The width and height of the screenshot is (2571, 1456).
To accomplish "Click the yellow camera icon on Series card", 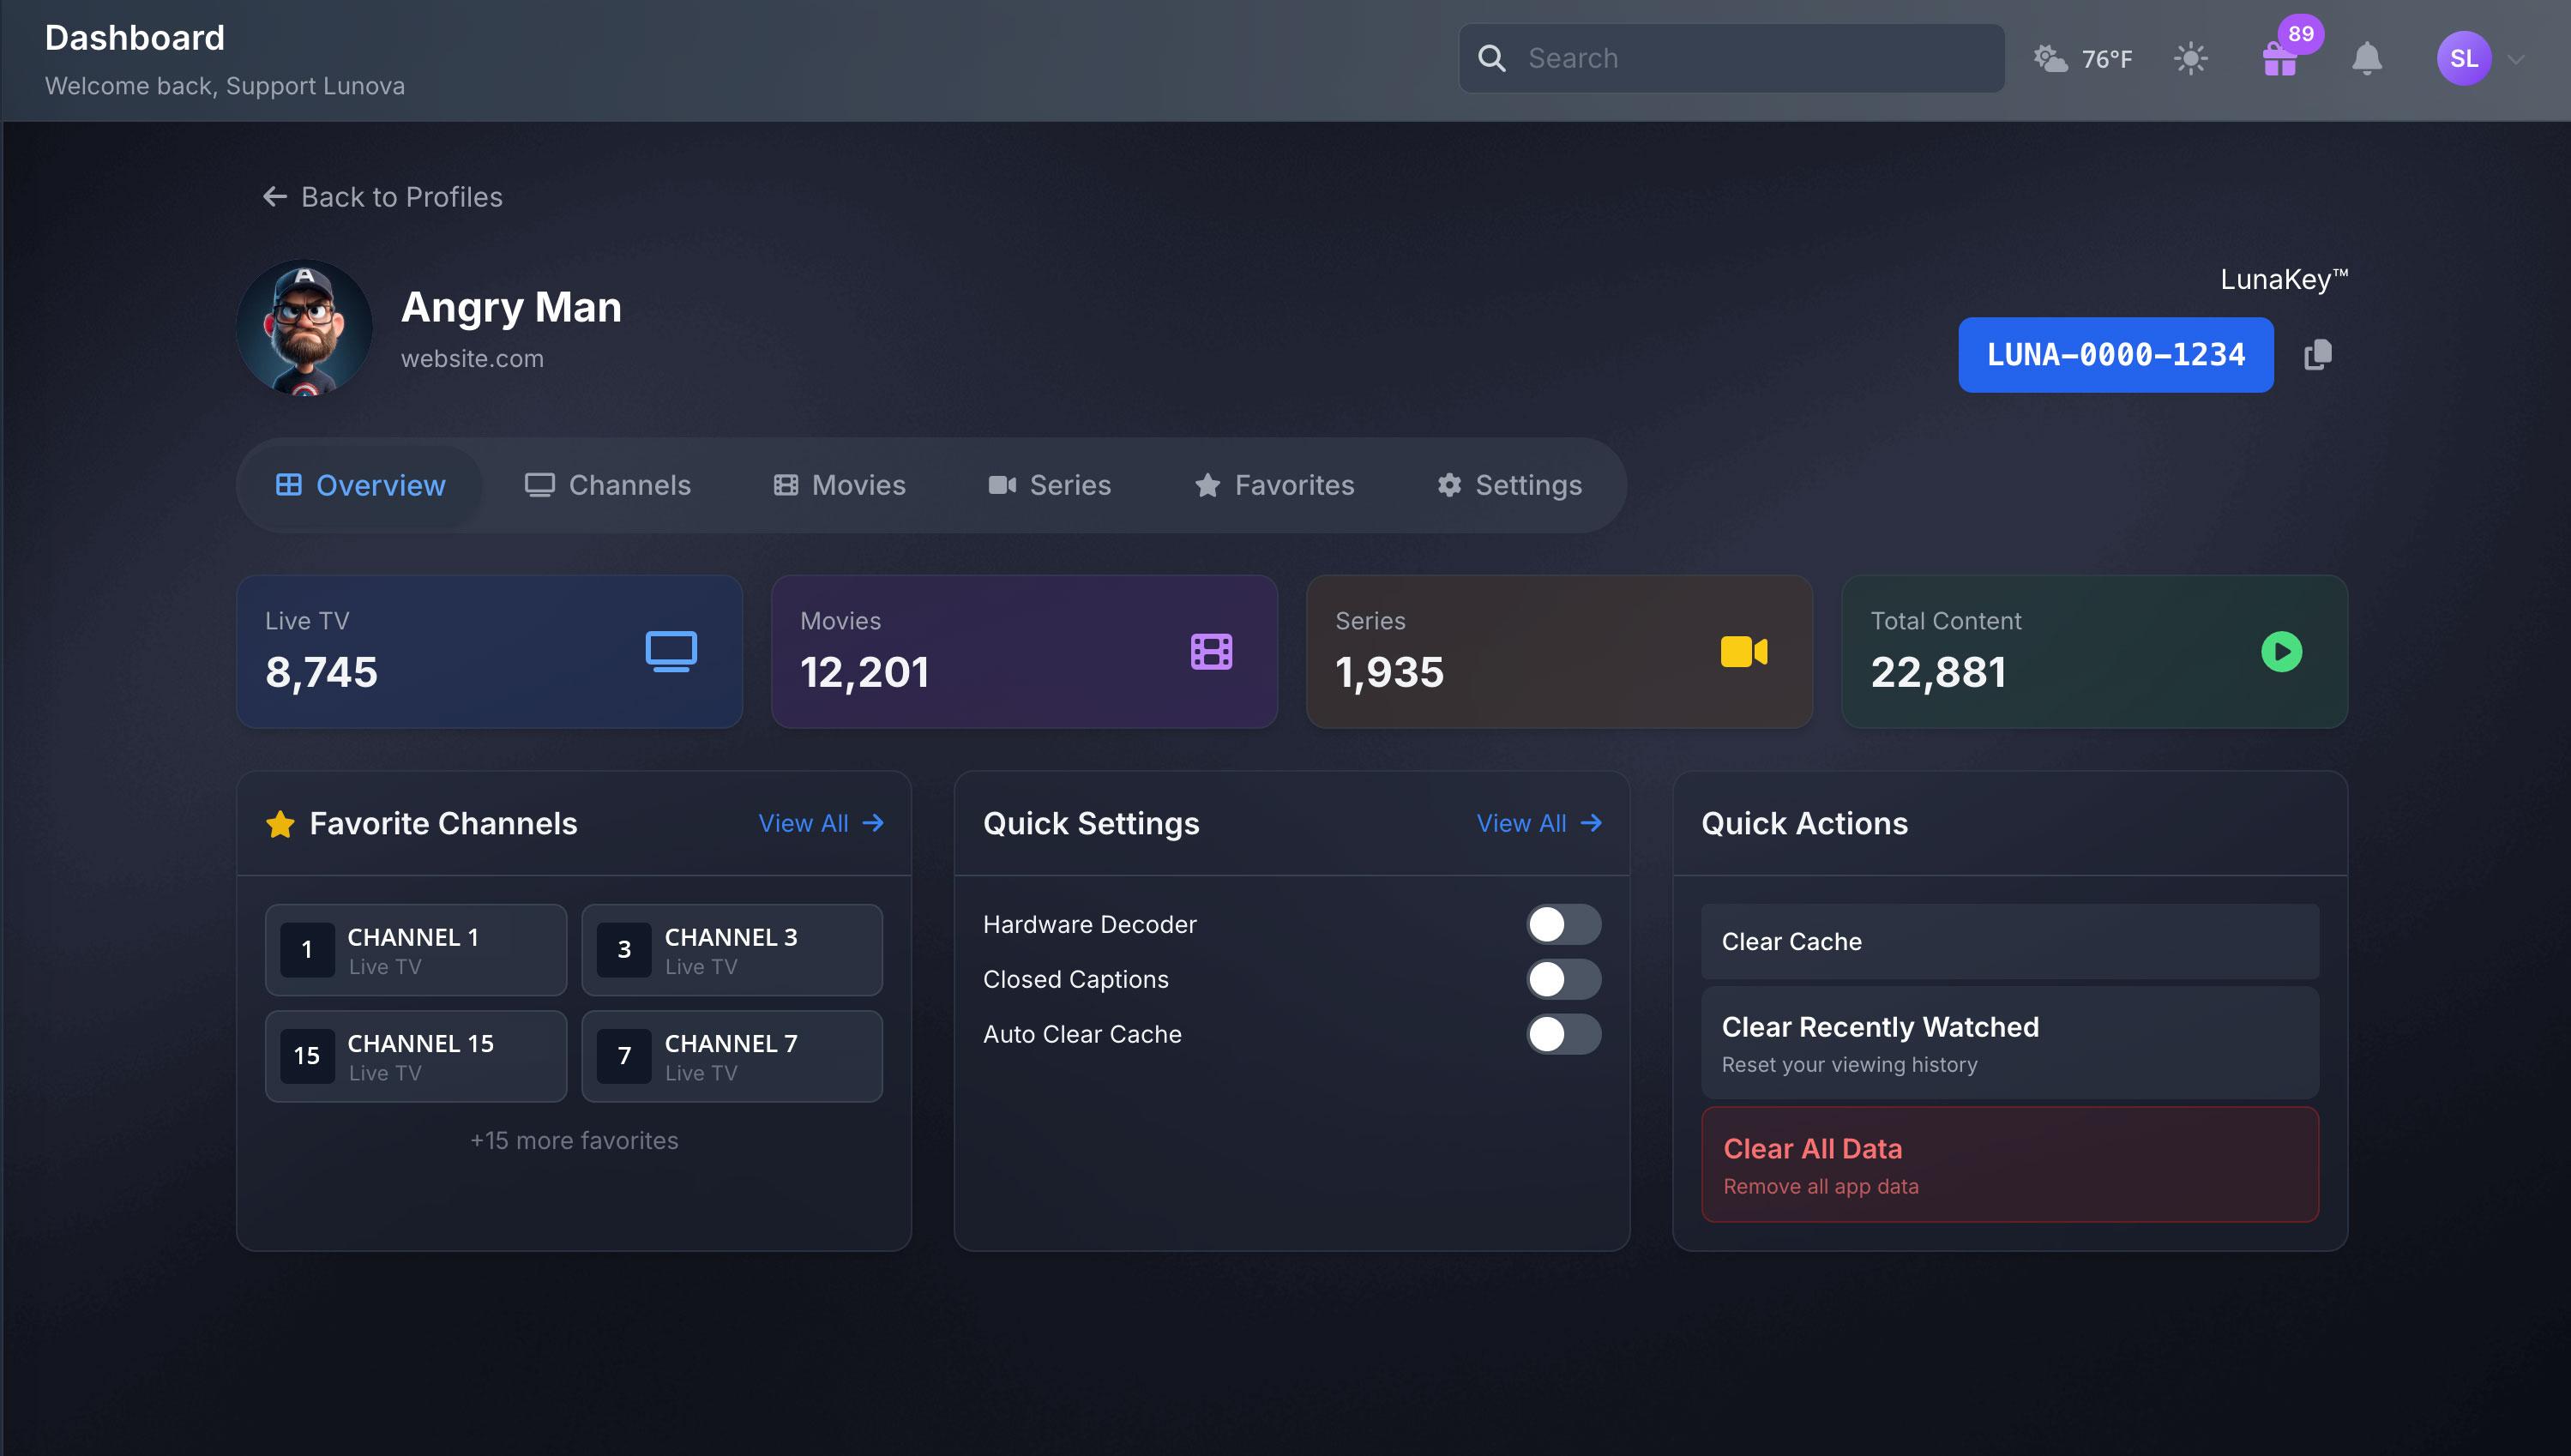I will coord(1742,651).
